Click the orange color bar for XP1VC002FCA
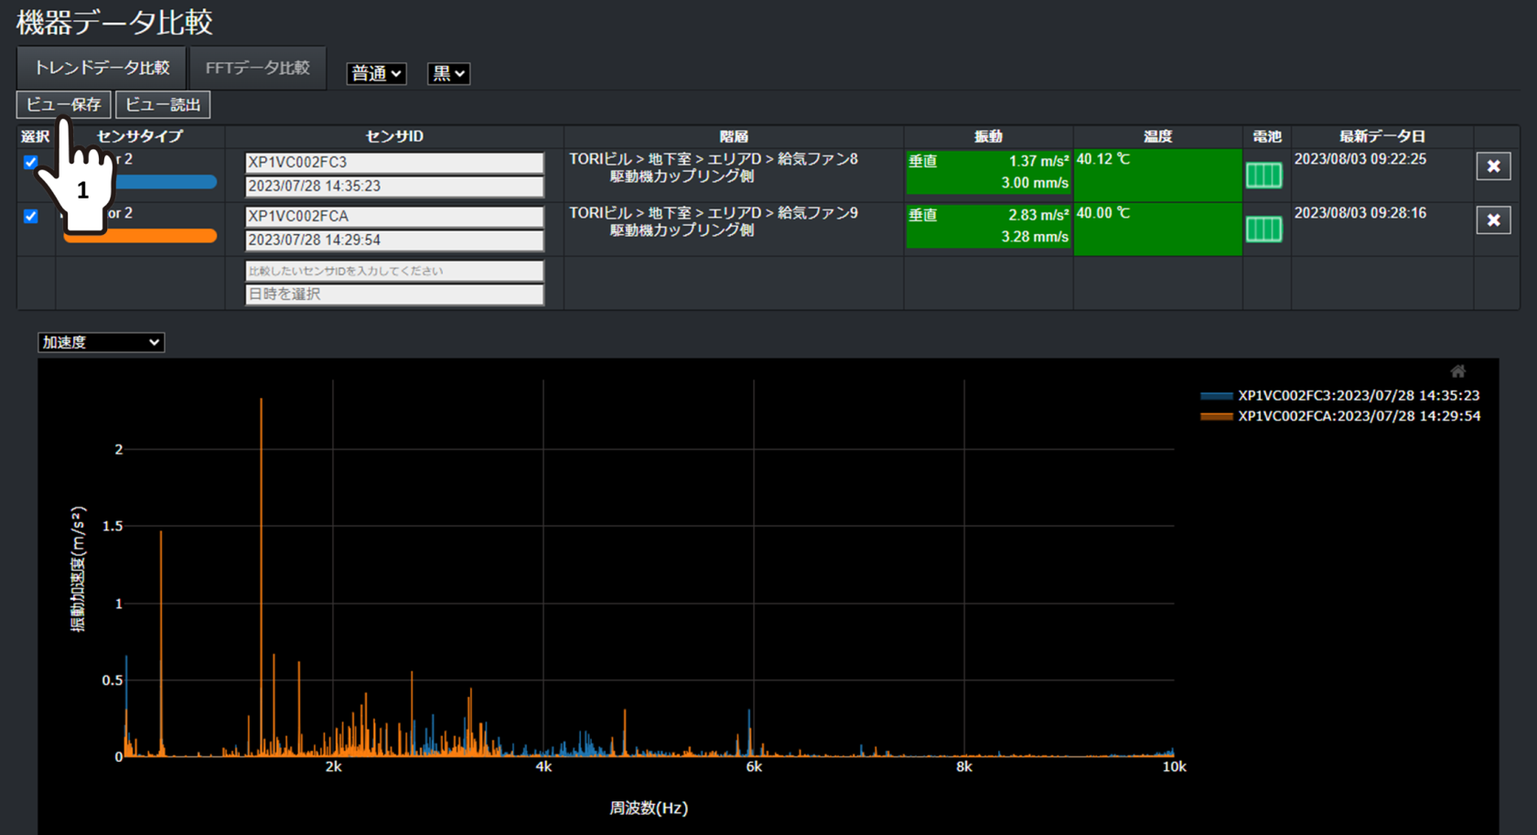 click(x=140, y=236)
